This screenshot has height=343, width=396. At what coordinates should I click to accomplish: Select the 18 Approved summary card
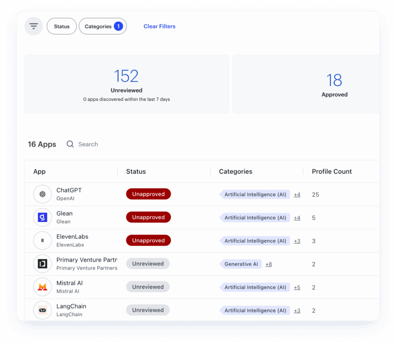334,84
